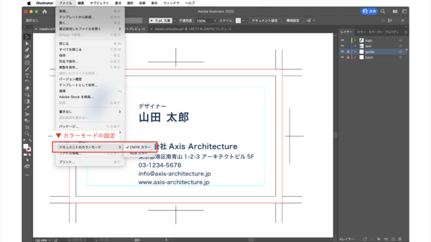Open the rotate view angle dropdown
The height and width of the screenshot is (242, 431).
(69, 241)
